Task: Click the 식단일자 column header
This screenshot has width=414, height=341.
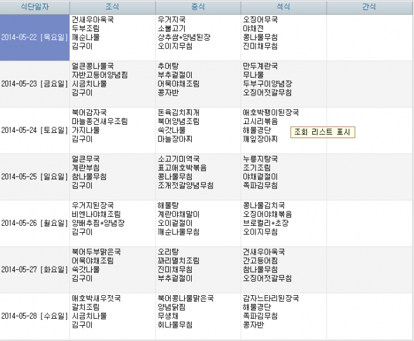Action: 34,7
